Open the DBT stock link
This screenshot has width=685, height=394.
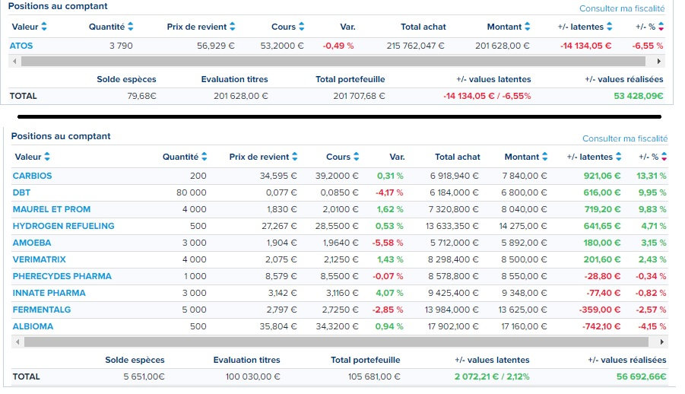click(21, 192)
